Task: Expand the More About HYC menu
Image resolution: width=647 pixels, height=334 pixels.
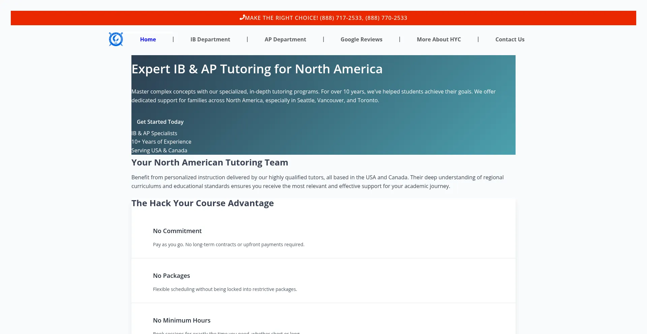Action: click(438, 39)
